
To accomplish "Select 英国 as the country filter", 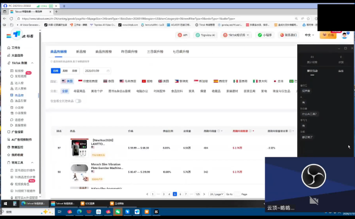I will [x=163, y=81].
